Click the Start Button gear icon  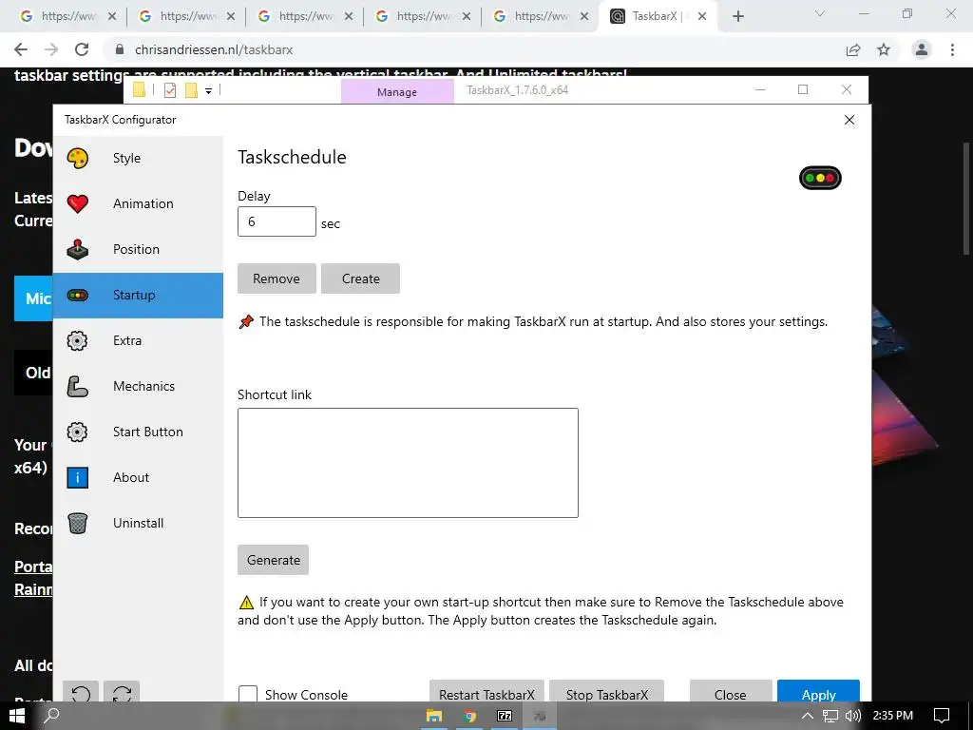[78, 432]
